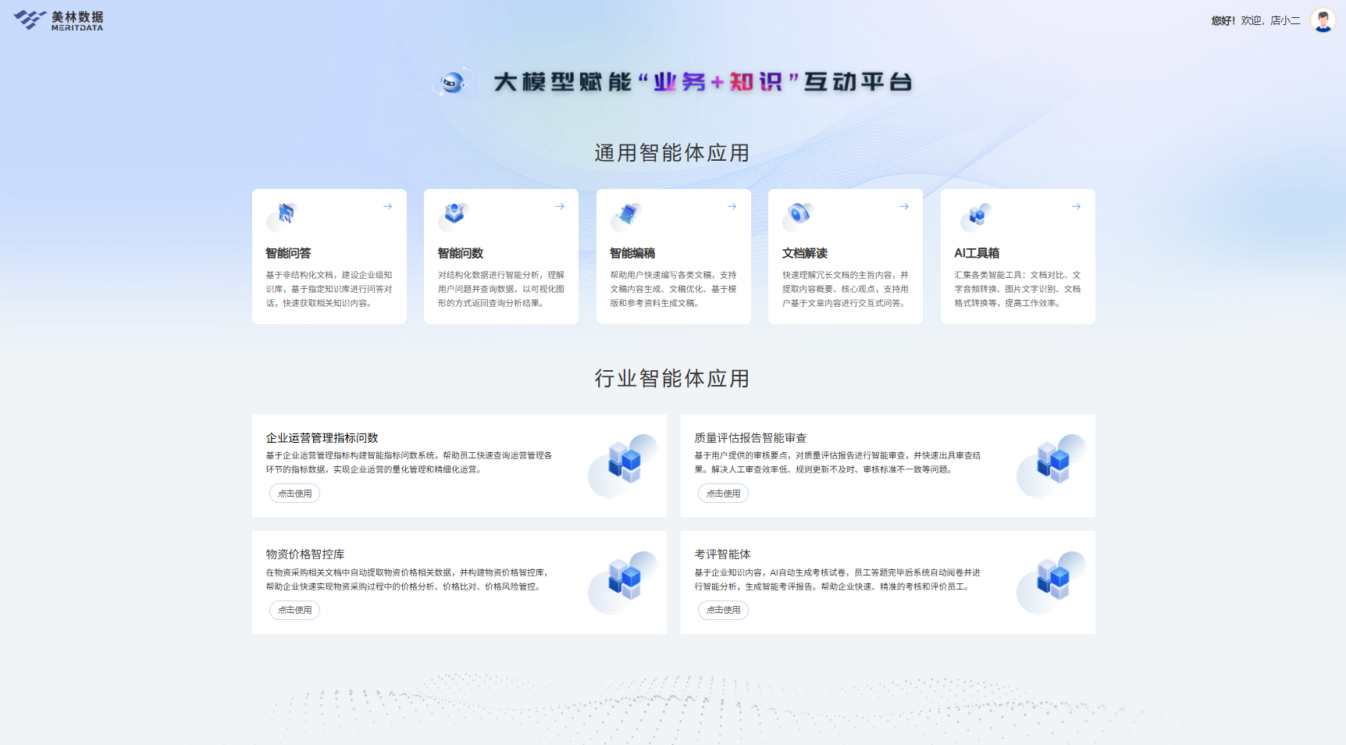Click the 智能编稿 arrow link
The image size is (1346, 745).
tap(732, 206)
